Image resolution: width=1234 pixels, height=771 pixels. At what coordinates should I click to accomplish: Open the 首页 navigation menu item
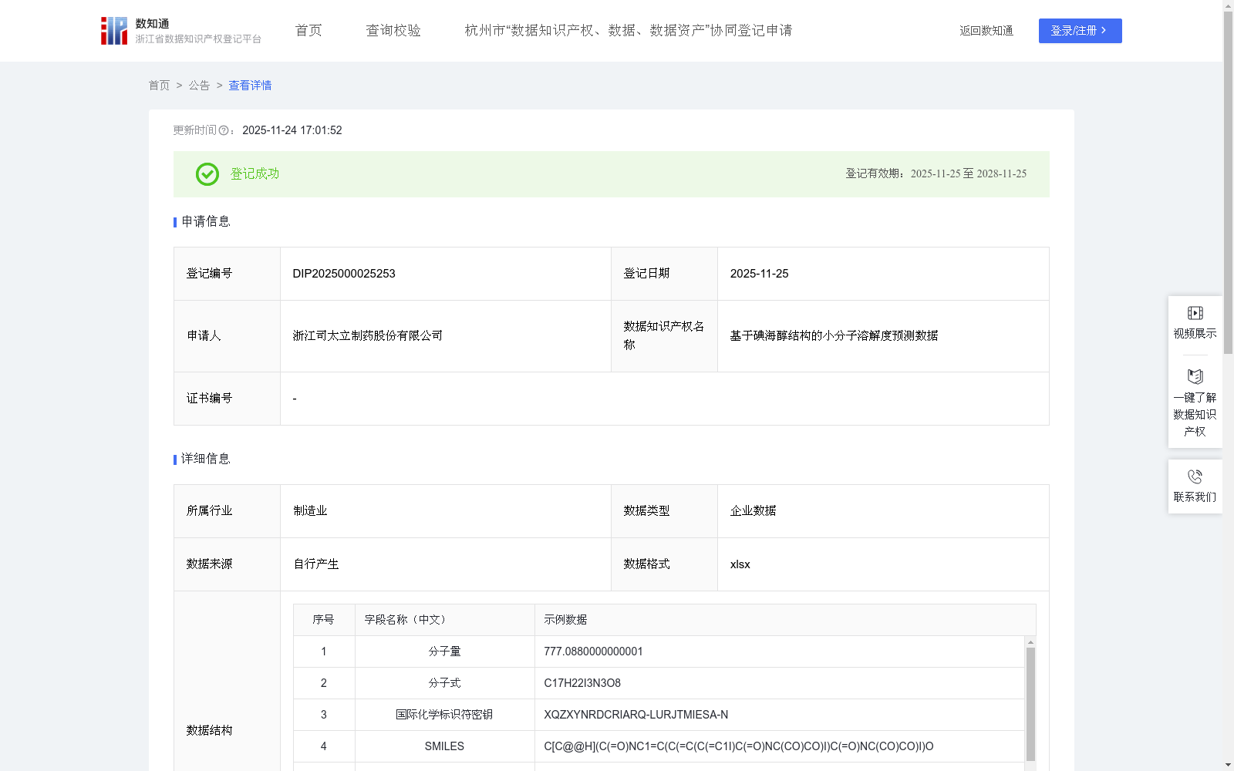(308, 31)
